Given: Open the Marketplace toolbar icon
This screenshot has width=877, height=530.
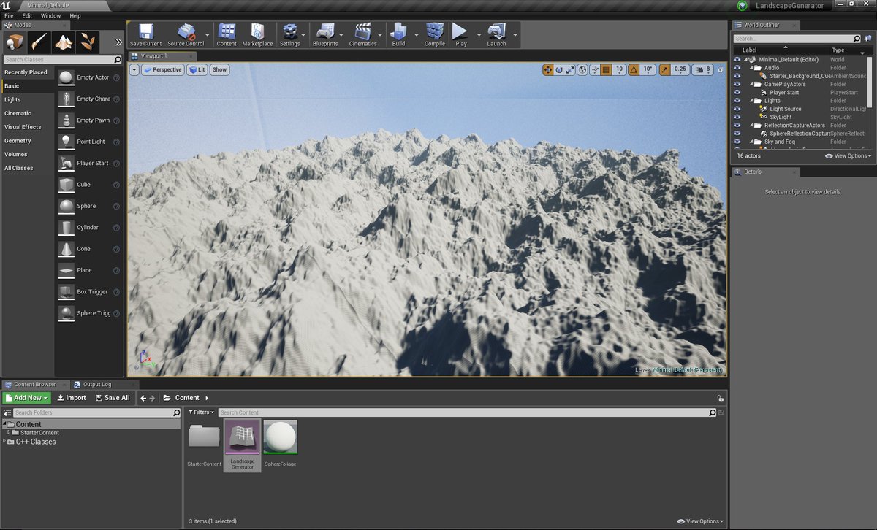Looking at the screenshot, I should (257, 34).
